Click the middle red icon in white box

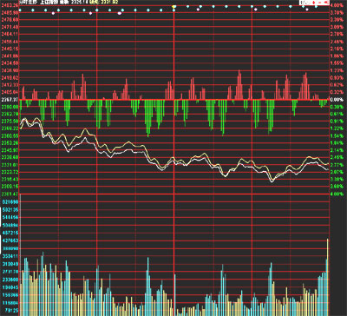tap(320, 3)
